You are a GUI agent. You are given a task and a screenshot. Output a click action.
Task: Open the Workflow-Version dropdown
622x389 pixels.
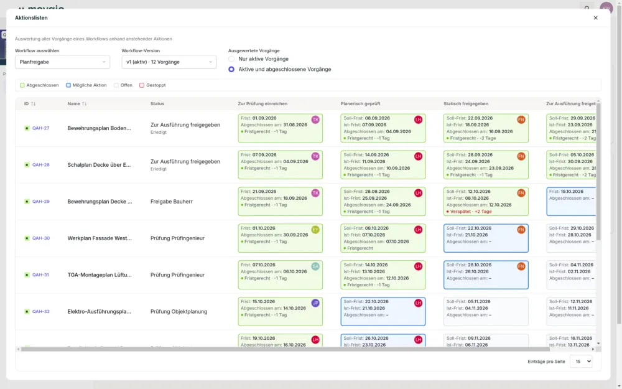coord(169,62)
